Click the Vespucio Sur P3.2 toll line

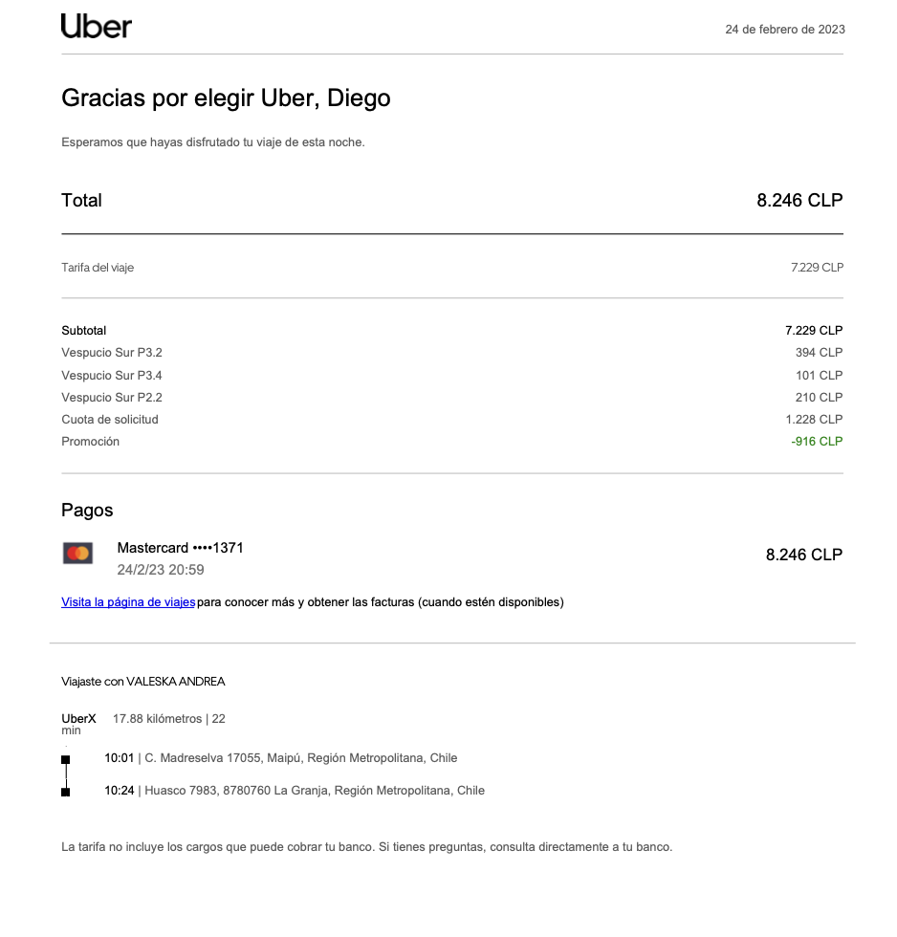[112, 353]
